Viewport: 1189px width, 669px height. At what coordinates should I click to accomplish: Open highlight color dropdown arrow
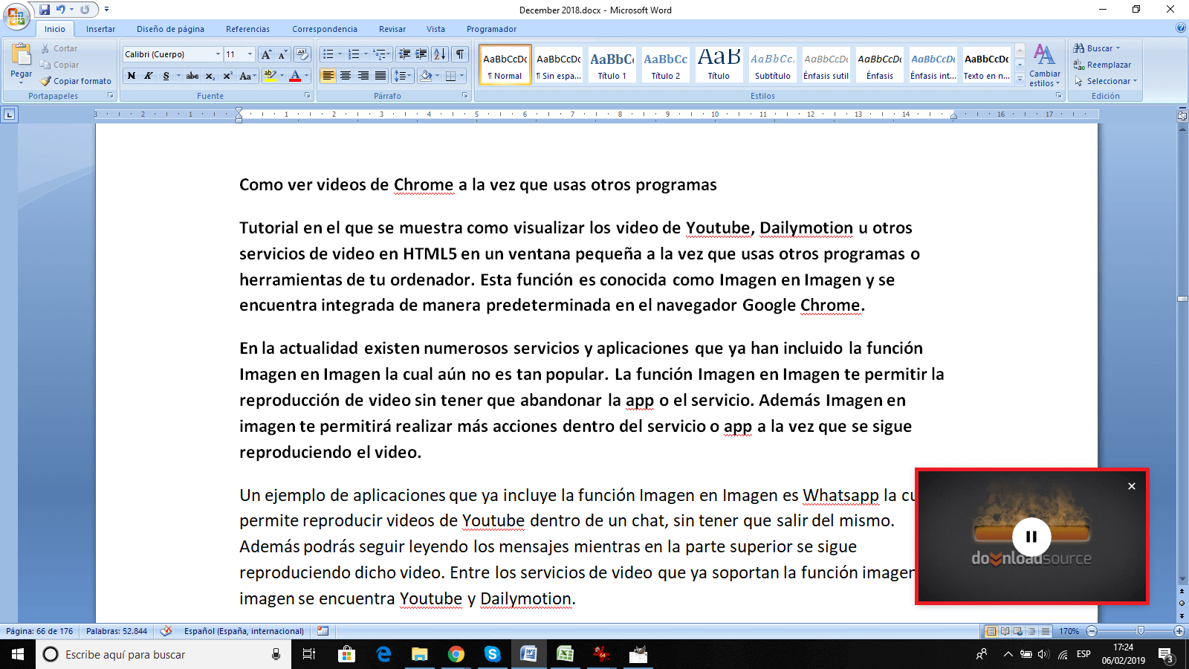click(282, 76)
